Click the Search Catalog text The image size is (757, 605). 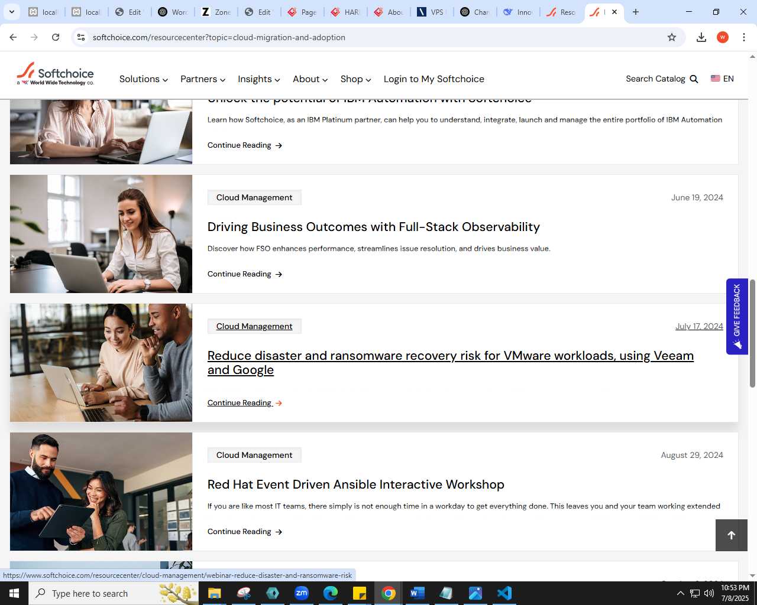655,79
